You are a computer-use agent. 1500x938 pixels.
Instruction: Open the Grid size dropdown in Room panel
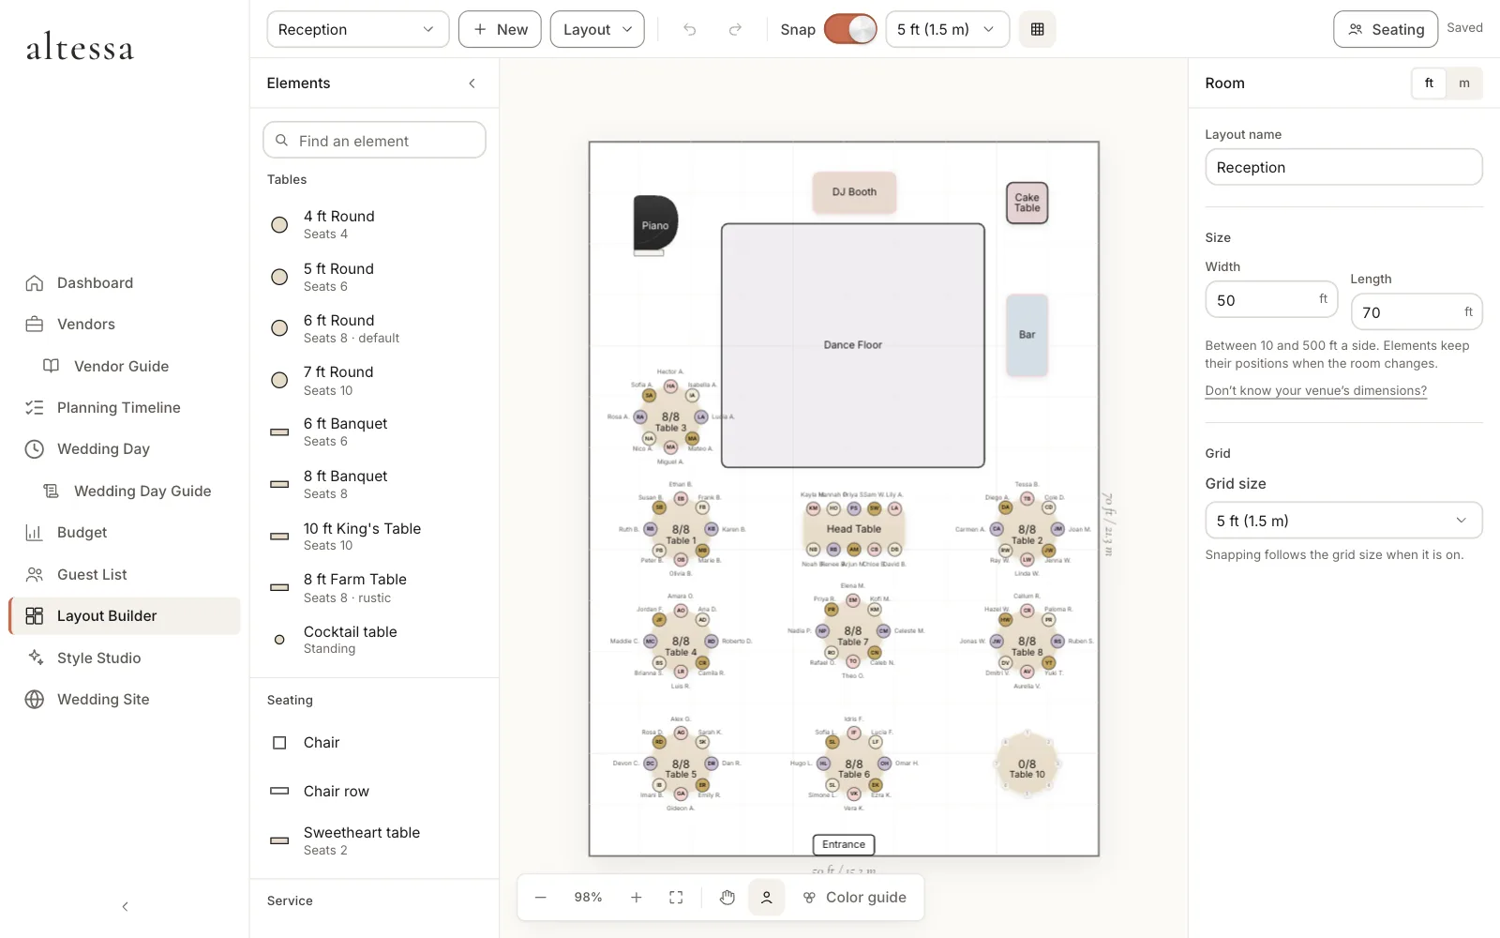(x=1343, y=521)
